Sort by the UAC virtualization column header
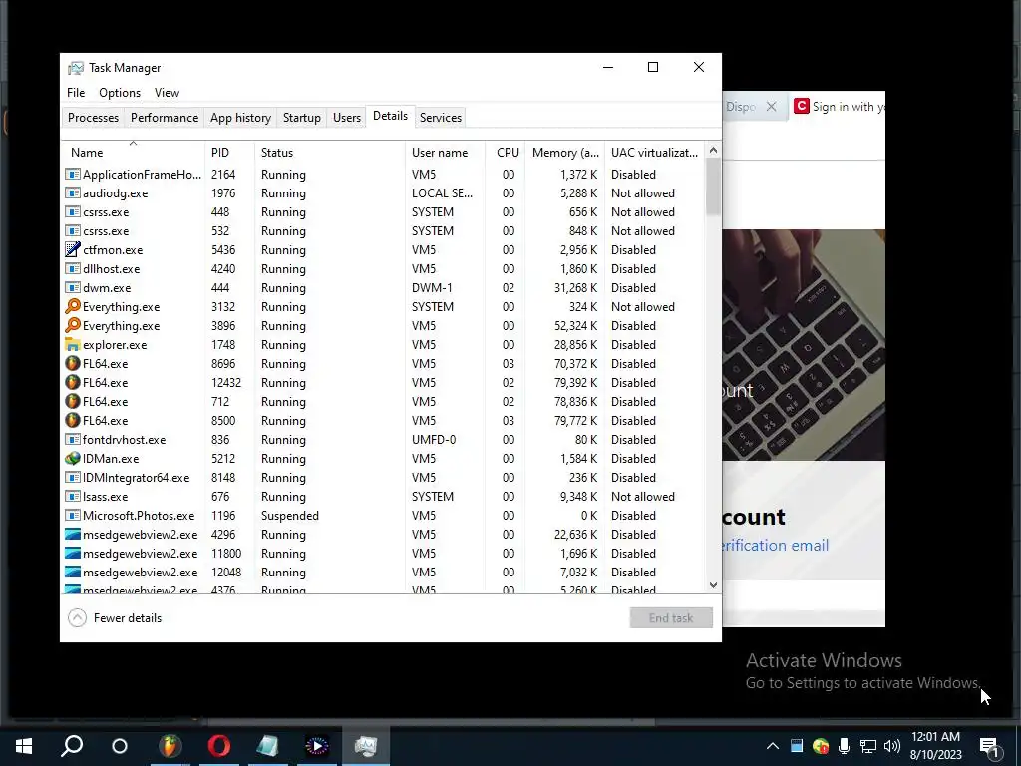The height and width of the screenshot is (766, 1021). 654,152
